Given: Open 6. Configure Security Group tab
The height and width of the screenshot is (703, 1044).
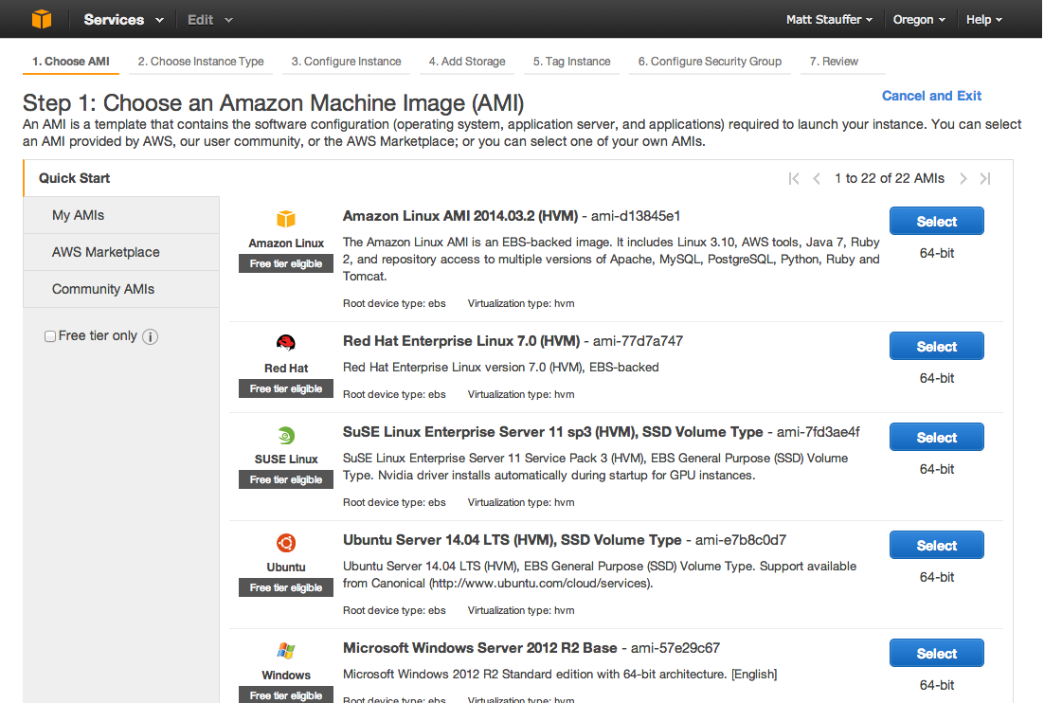Looking at the screenshot, I should [710, 62].
